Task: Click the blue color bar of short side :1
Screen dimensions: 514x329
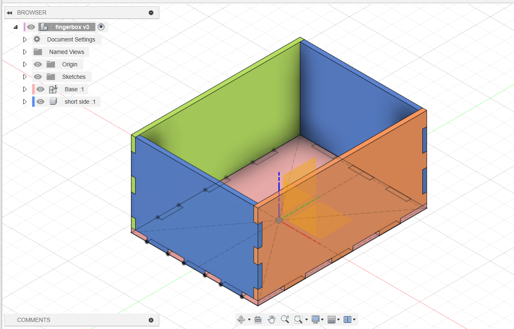Action: [x=33, y=102]
